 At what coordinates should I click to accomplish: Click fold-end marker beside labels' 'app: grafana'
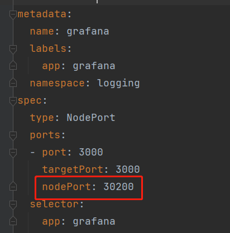(13, 65)
